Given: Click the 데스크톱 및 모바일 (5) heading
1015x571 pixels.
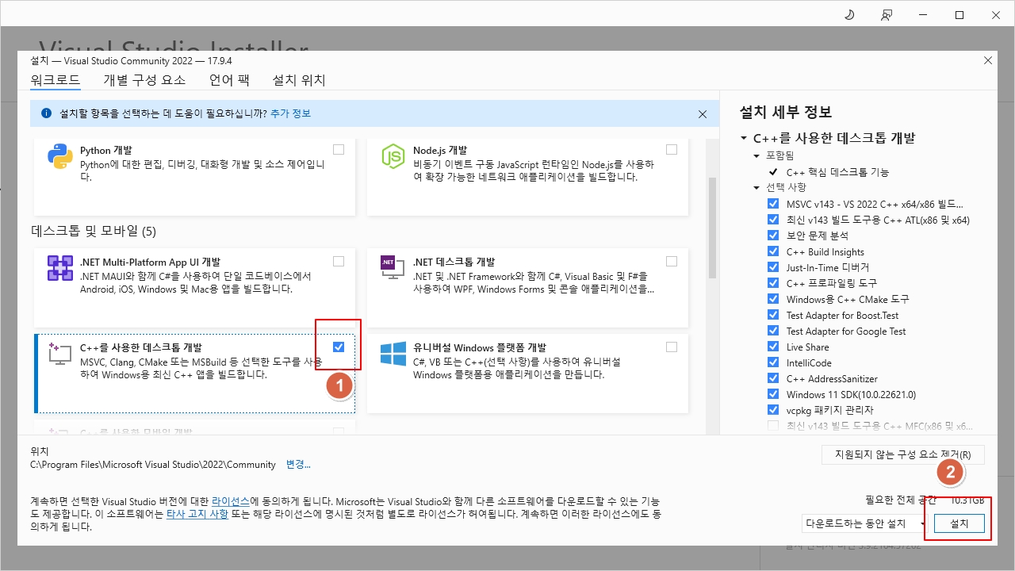Looking at the screenshot, I should (x=94, y=232).
